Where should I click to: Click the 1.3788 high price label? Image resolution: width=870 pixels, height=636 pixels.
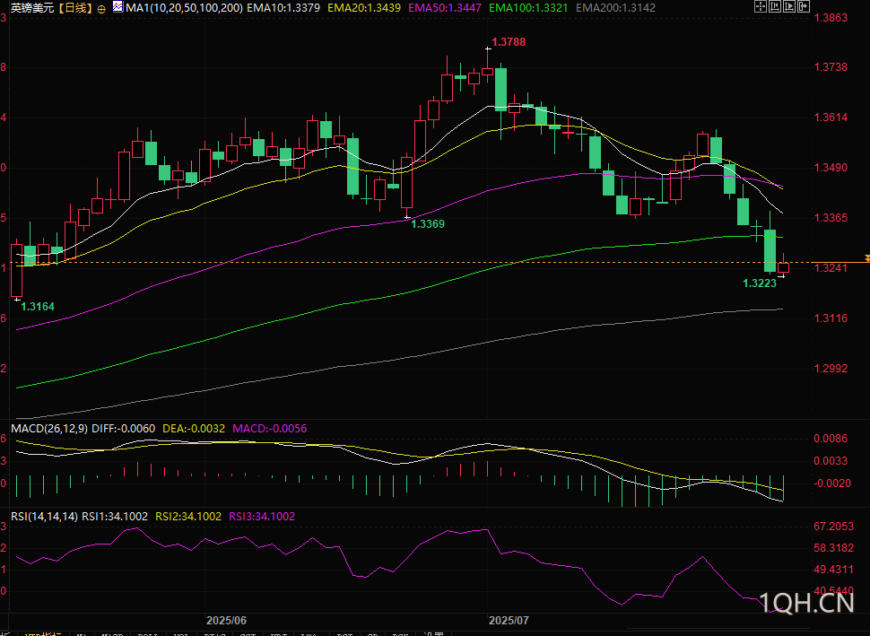click(x=509, y=42)
